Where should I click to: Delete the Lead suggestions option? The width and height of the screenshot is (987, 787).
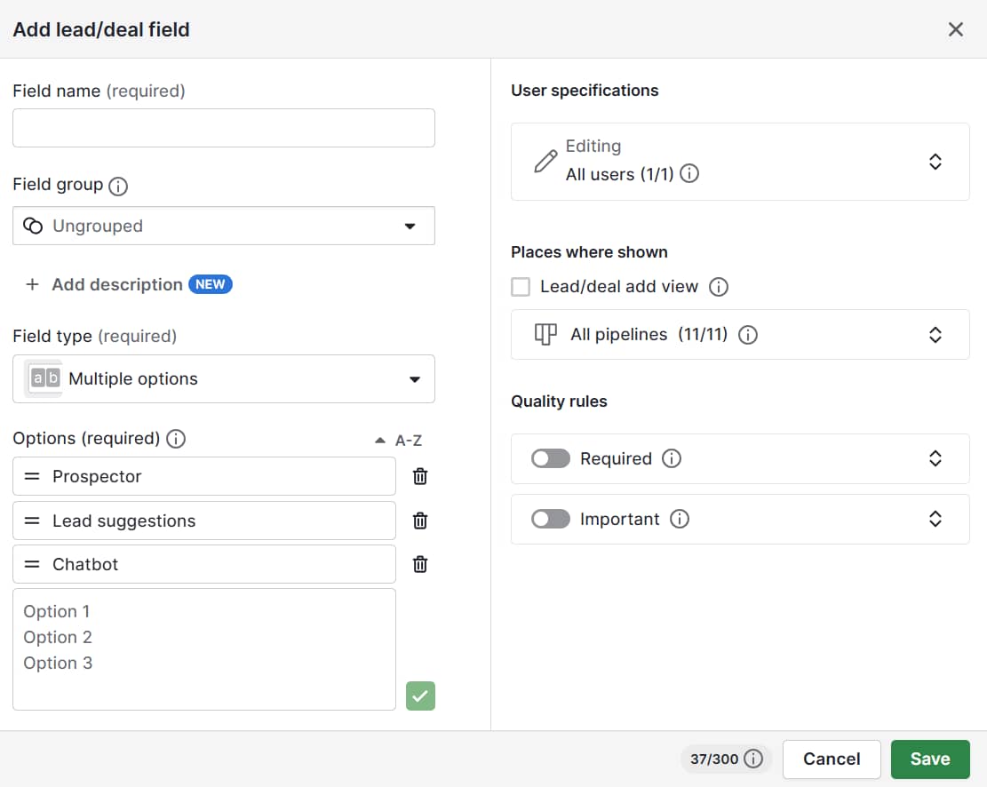pyautogui.click(x=419, y=521)
